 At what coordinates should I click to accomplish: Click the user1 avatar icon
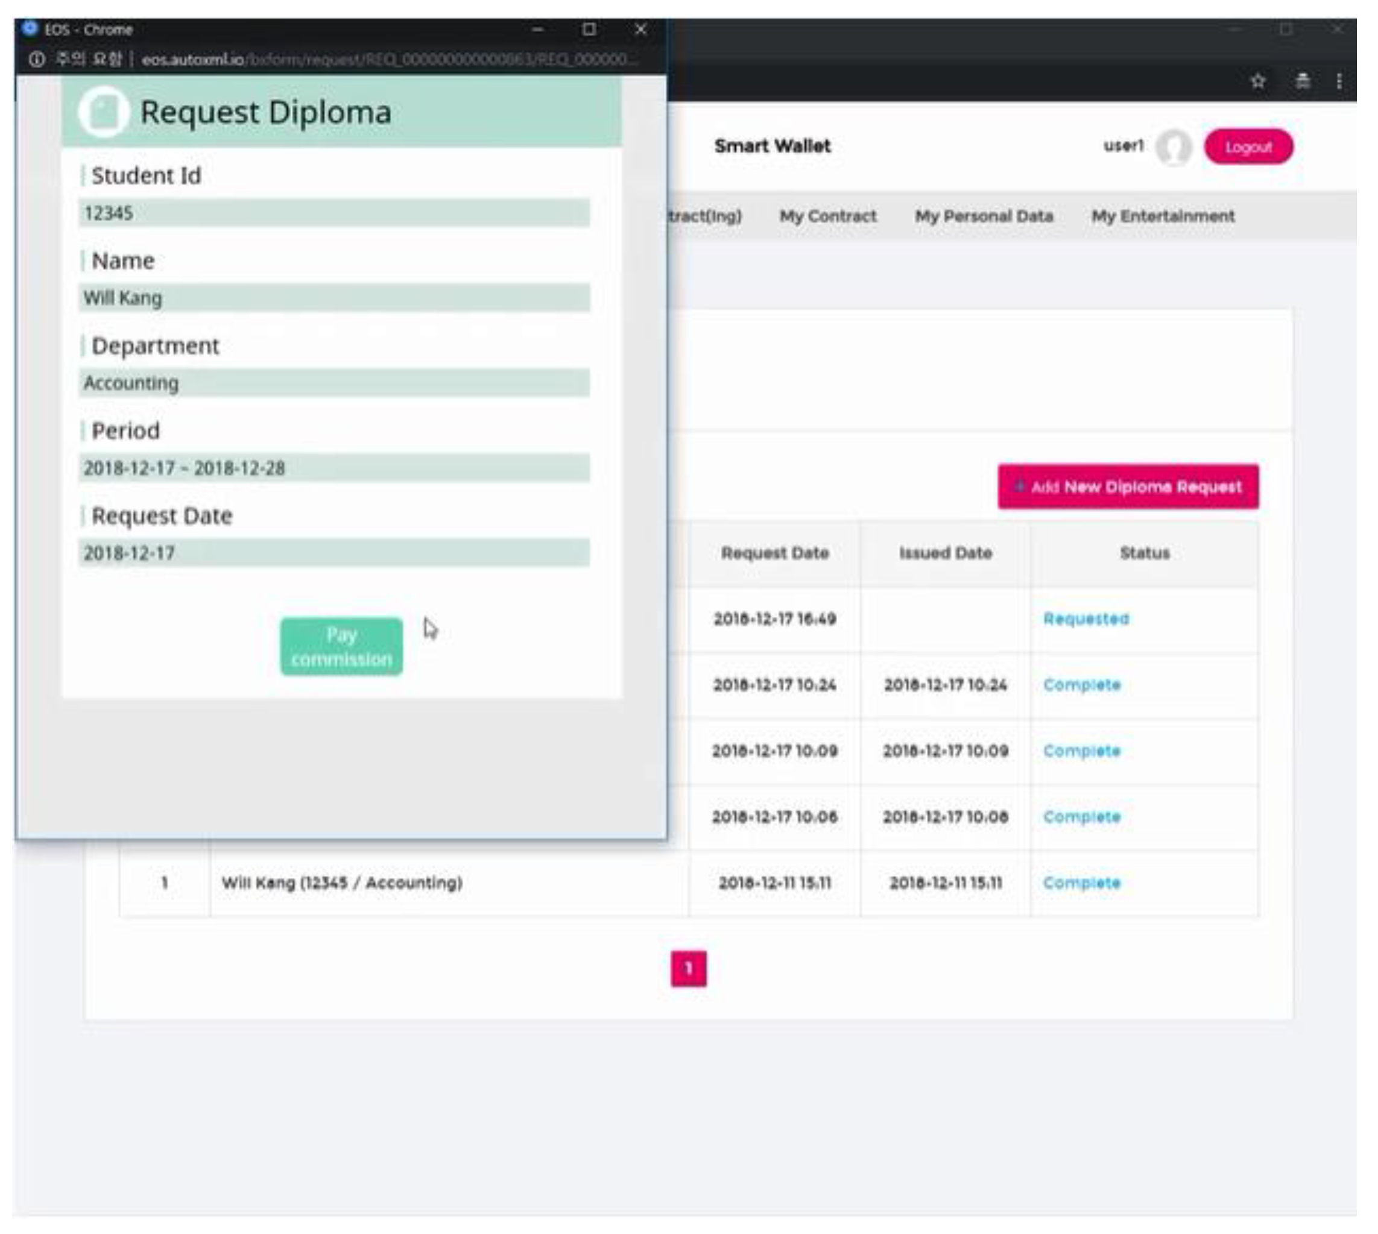1174,147
